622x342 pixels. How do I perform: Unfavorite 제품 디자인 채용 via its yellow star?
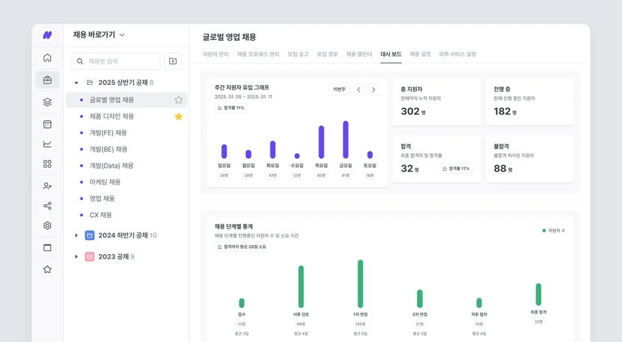(x=179, y=117)
